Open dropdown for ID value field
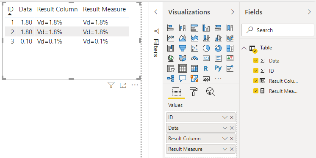 pos(225,117)
